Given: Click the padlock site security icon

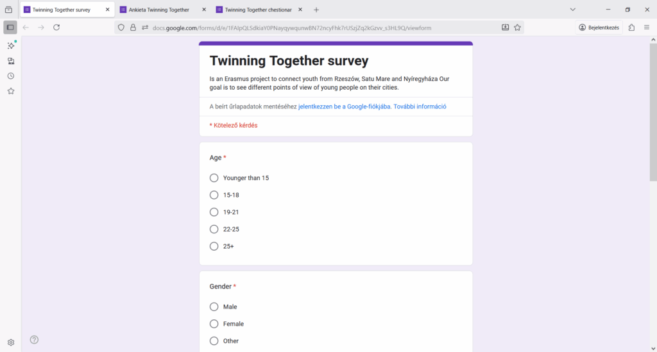Looking at the screenshot, I should [x=133, y=28].
